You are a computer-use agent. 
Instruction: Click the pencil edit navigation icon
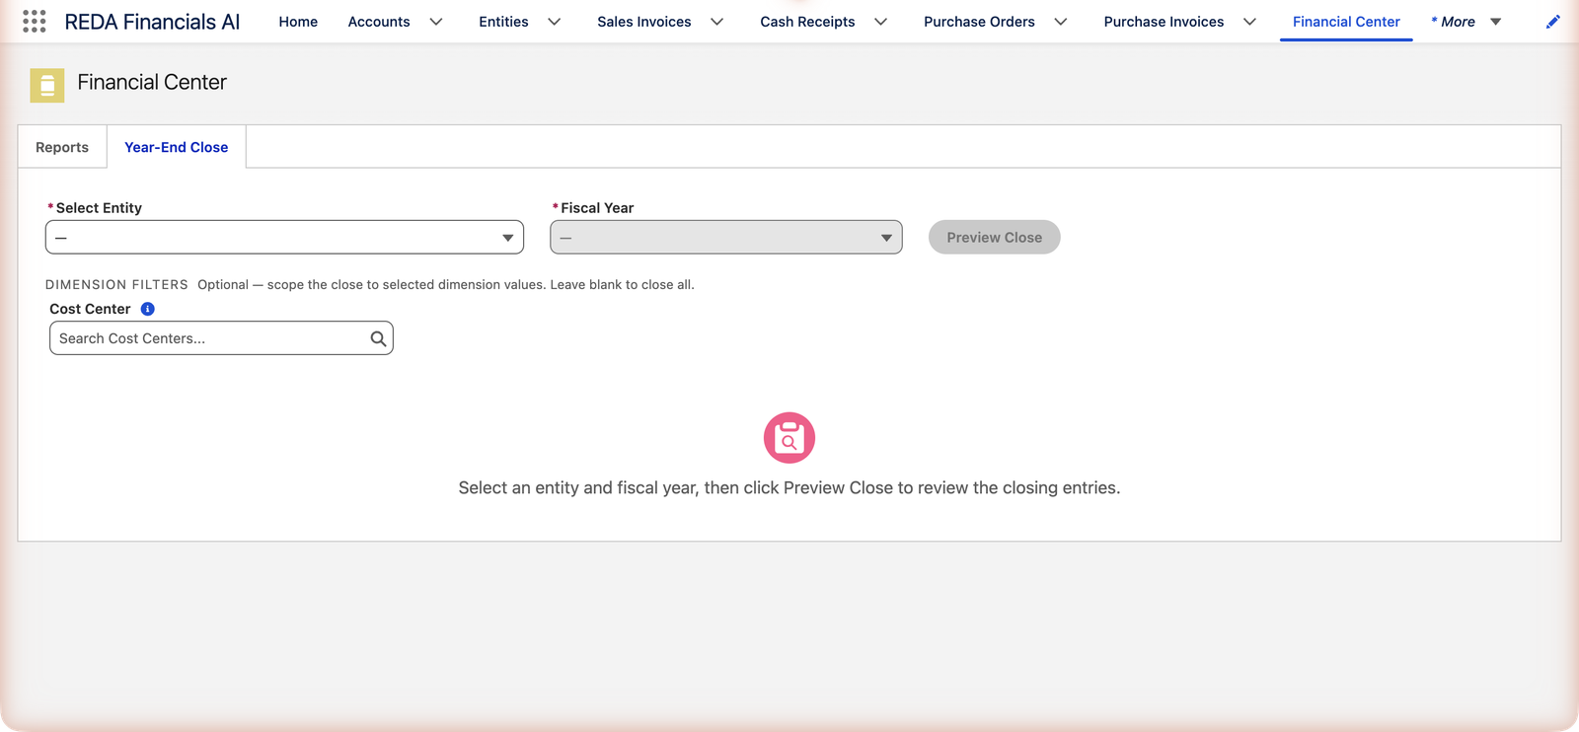click(1552, 22)
